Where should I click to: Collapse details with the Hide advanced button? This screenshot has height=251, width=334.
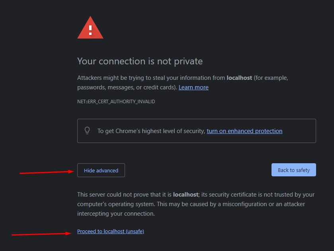pos(101,170)
